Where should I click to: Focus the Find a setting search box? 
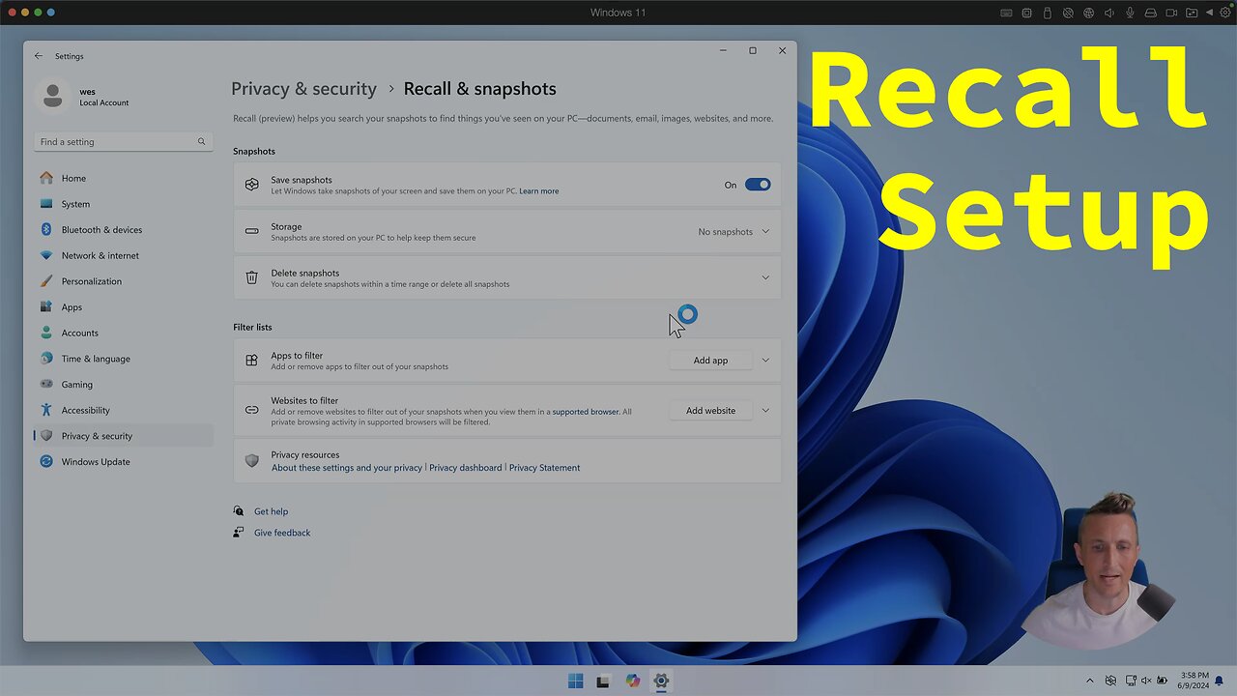pos(123,141)
